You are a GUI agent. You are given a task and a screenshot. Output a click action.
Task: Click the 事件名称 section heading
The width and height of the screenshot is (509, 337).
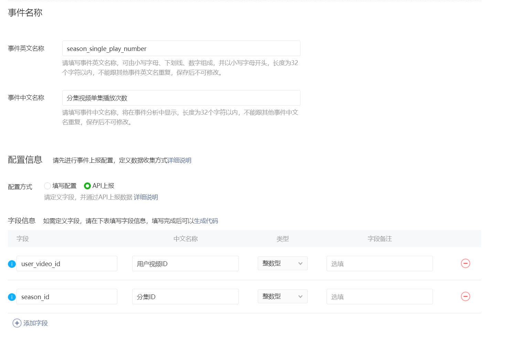pyautogui.click(x=25, y=13)
